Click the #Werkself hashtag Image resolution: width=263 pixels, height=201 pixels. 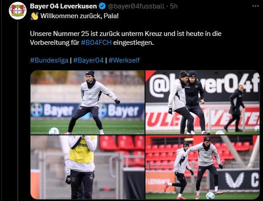[x=124, y=60]
